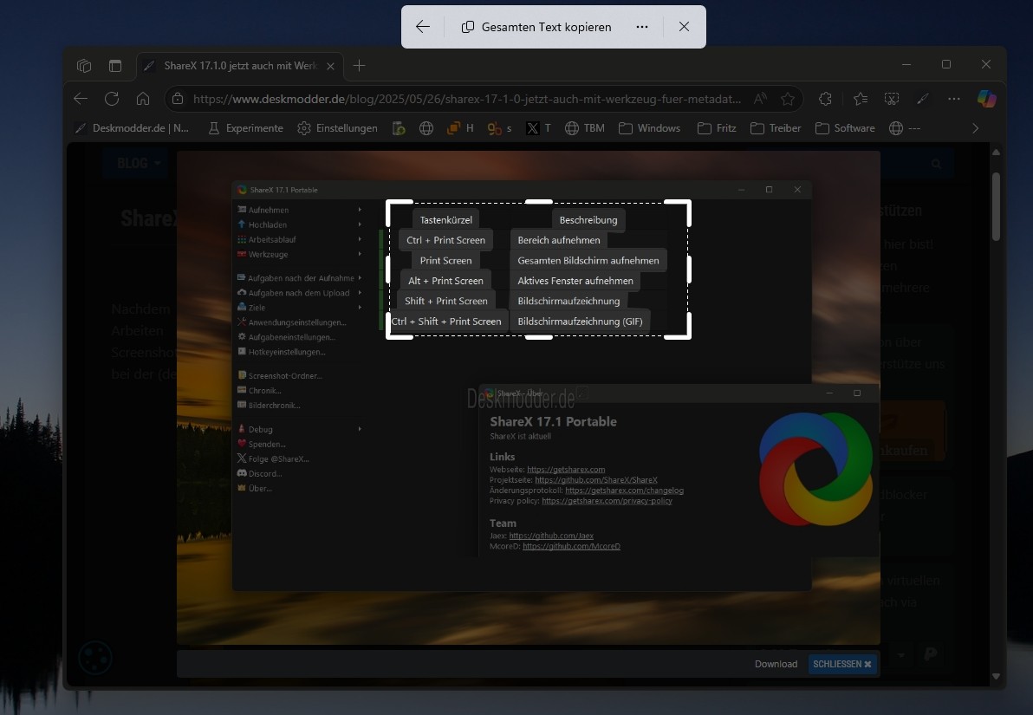Reload the page with the refresh icon
Image resolution: width=1033 pixels, height=715 pixels.
click(112, 99)
